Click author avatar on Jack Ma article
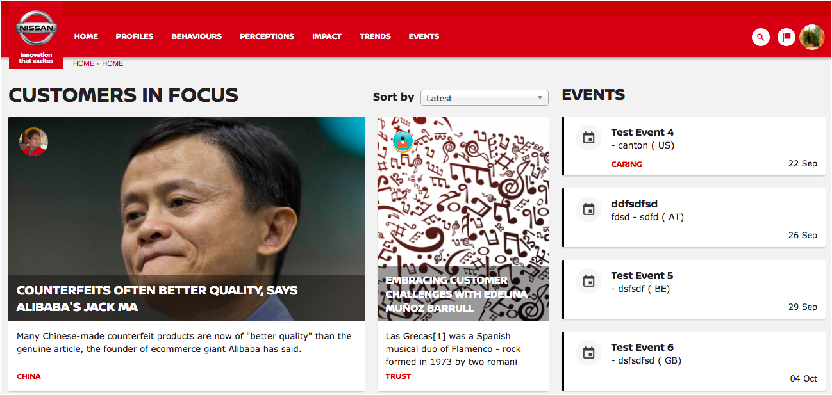The width and height of the screenshot is (832, 395). [33, 141]
